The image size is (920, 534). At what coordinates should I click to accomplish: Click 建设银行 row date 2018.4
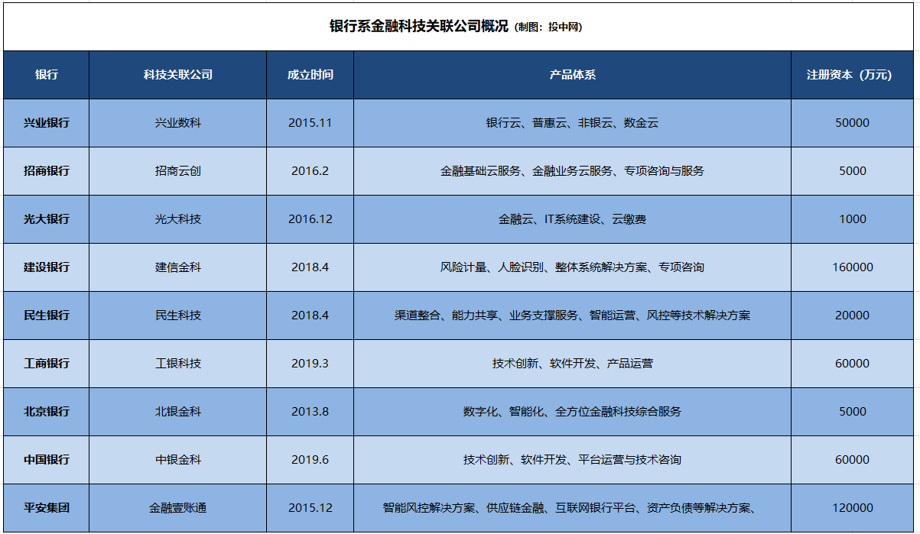(x=310, y=267)
